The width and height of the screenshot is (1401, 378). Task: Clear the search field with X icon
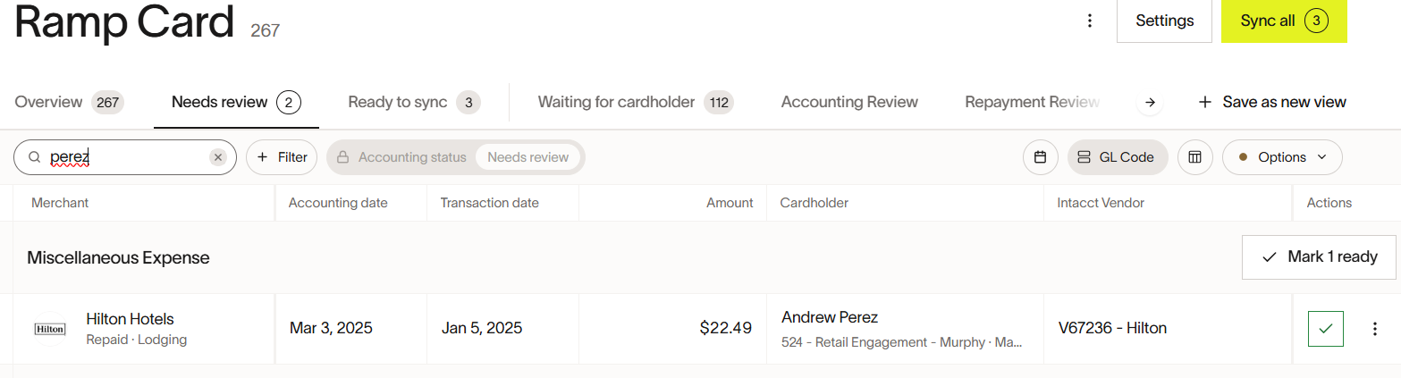(x=218, y=157)
